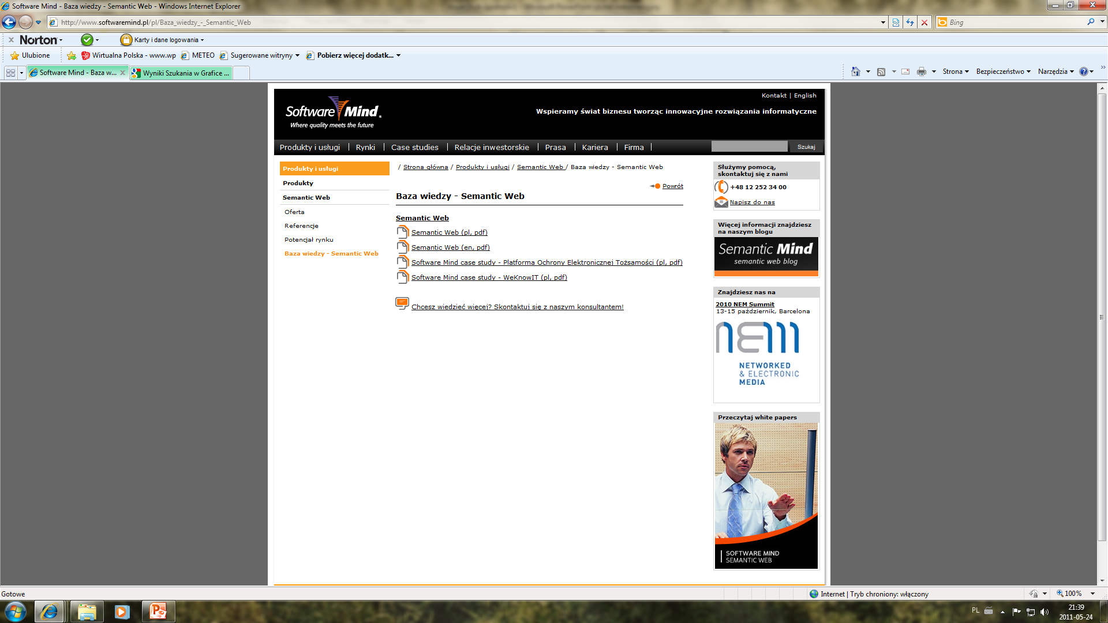The image size is (1108, 623).
Task: Click PDF icon next to Semantic Web (en, pdf)
Action: 402,246
